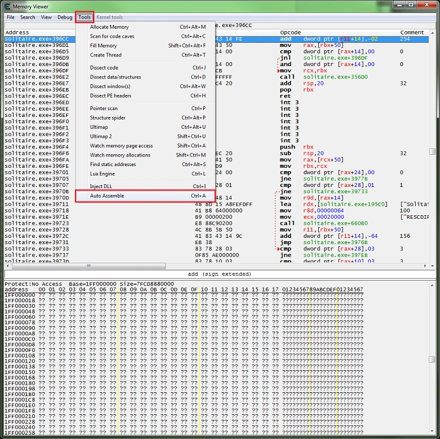The height and width of the screenshot is (439, 440).
Task: Click the disassembler horizontal scrollbar thumb
Action: pos(87,265)
